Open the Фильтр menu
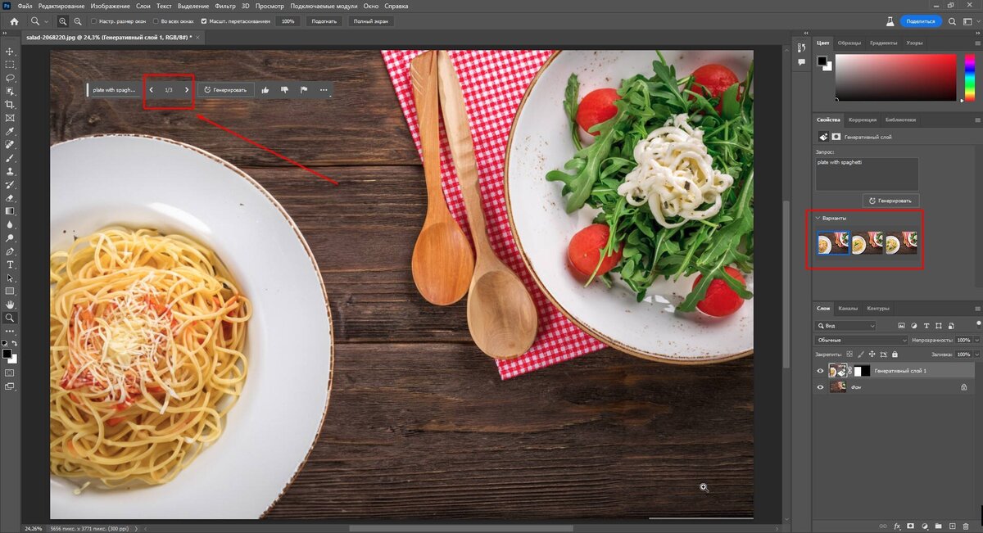The width and height of the screenshot is (983, 533). coord(225,6)
